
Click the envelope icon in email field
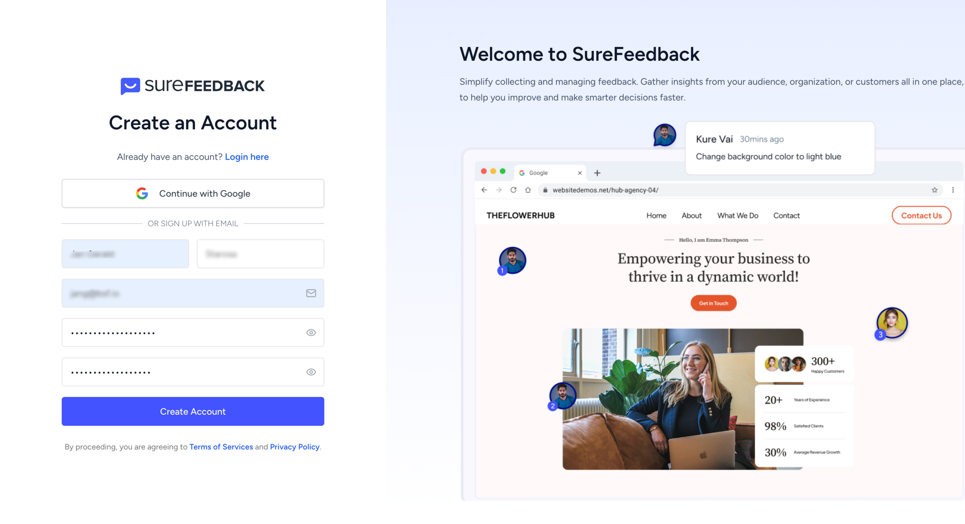coord(311,293)
